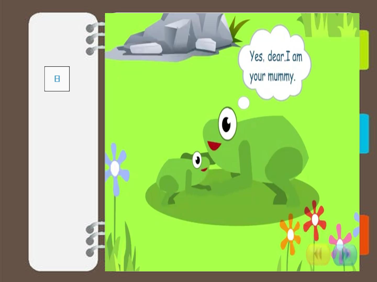Image resolution: width=377 pixels, height=282 pixels.
Task: Click the yellow rewind button
Action: (318, 254)
